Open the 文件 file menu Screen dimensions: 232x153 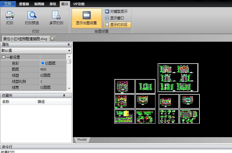(8, 4)
